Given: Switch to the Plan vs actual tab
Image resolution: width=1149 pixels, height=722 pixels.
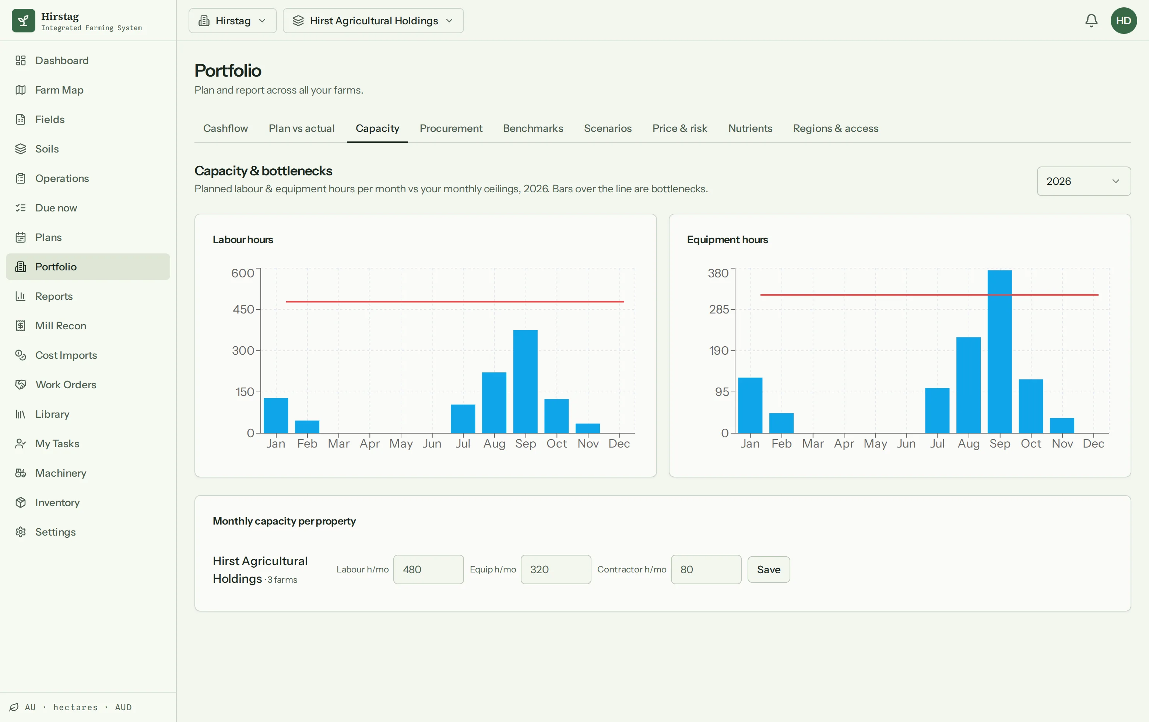Looking at the screenshot, I should pyautogui.click(x=302, y=128).
